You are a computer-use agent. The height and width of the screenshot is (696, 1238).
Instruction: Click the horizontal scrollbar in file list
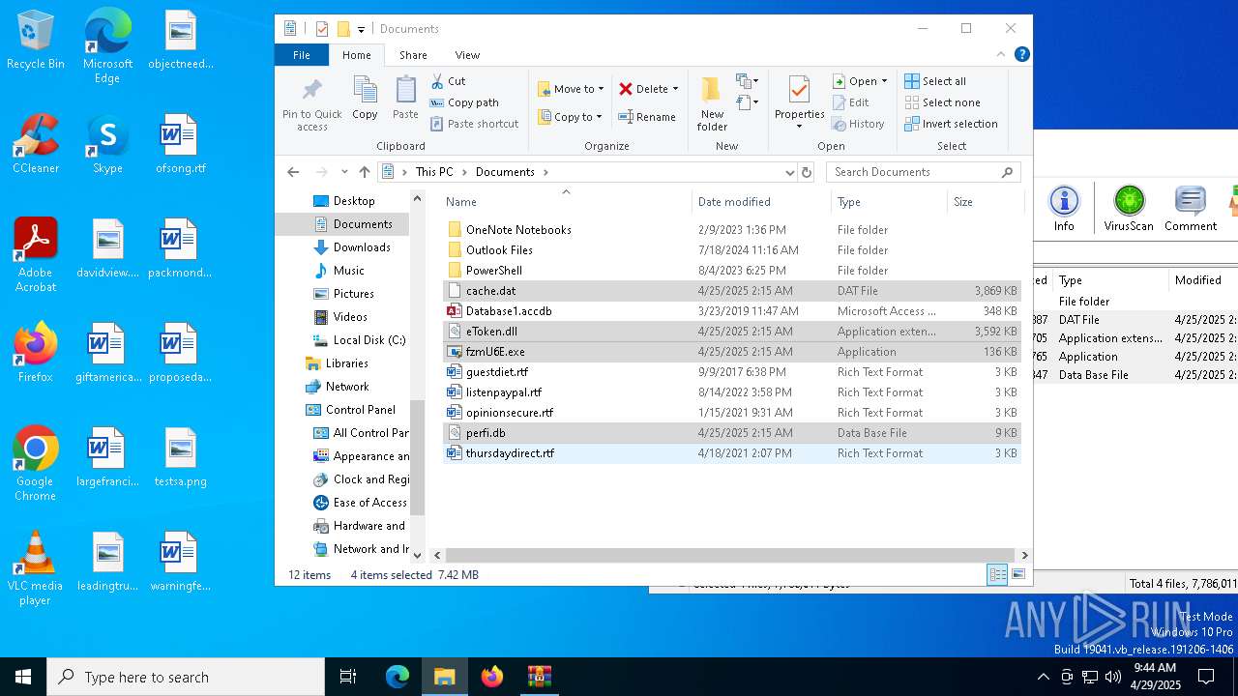(730, 556)
